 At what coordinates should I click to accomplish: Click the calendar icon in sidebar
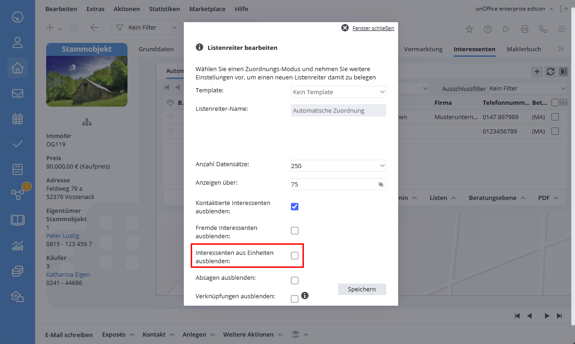[x=18, y=119]
